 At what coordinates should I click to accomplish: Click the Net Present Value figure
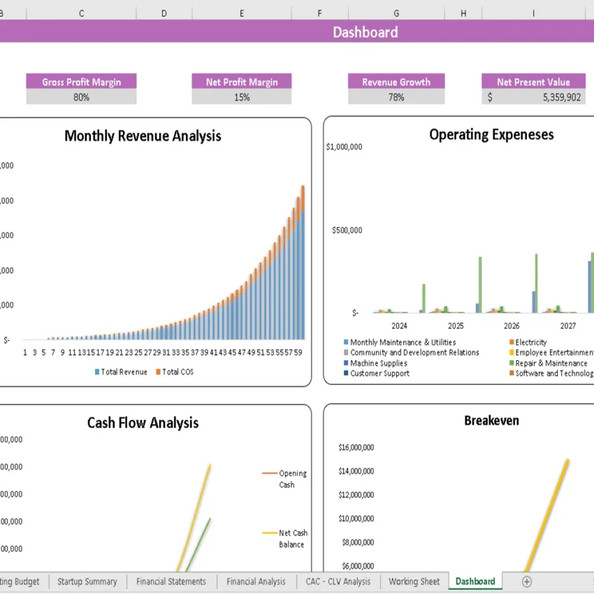[x=533, y=98]
